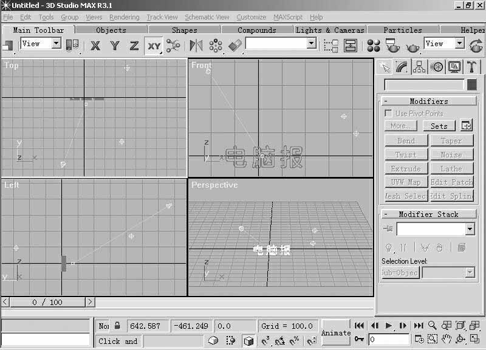Select the Restrict to XY plane icon
486x350 pixels.
[154, 46]
